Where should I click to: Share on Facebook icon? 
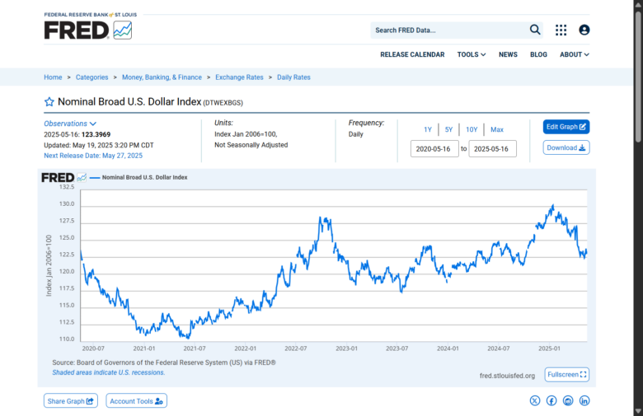tap(551, 400)
